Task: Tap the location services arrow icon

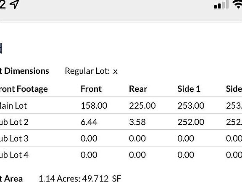Action: pos(14,4)
